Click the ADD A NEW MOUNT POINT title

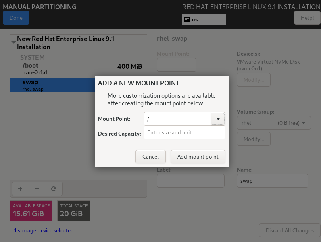pyautogui.click(x=139, y=83)
